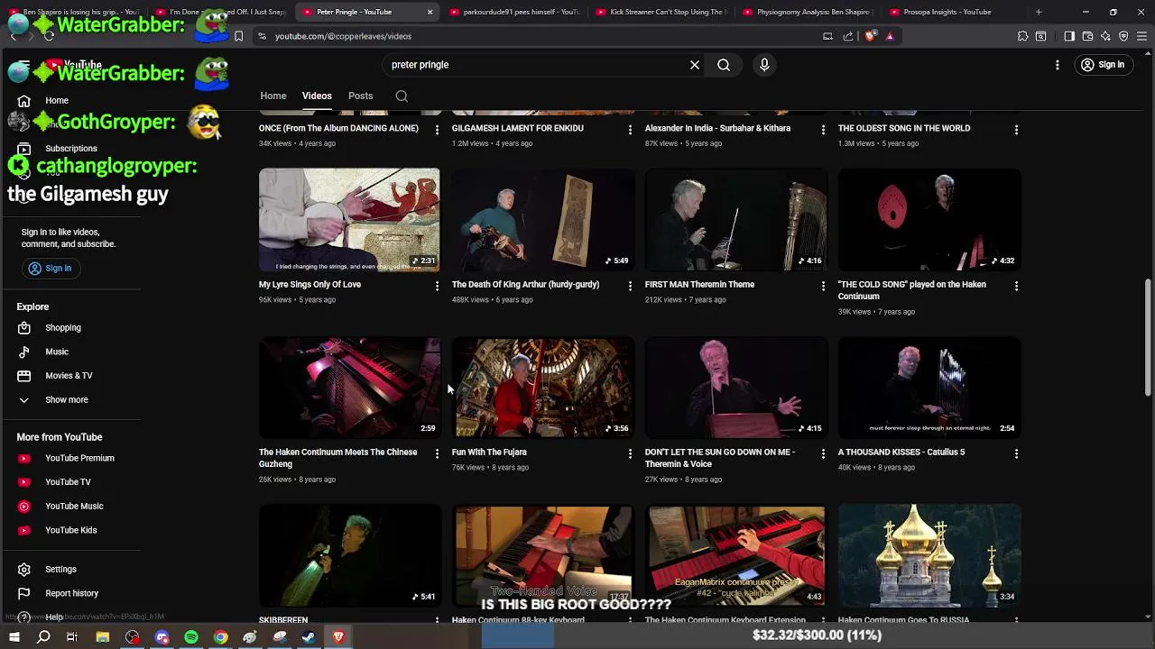Open Chrome from the taskbar
The width and height of the screenshot is (1155, 649).
coord(220,637)
